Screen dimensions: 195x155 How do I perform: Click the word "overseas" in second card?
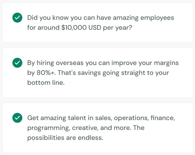69,63
